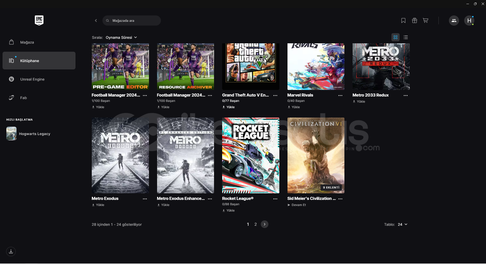Go to Fab in the sidebar
486x264 pixels.
coord(39,98)
